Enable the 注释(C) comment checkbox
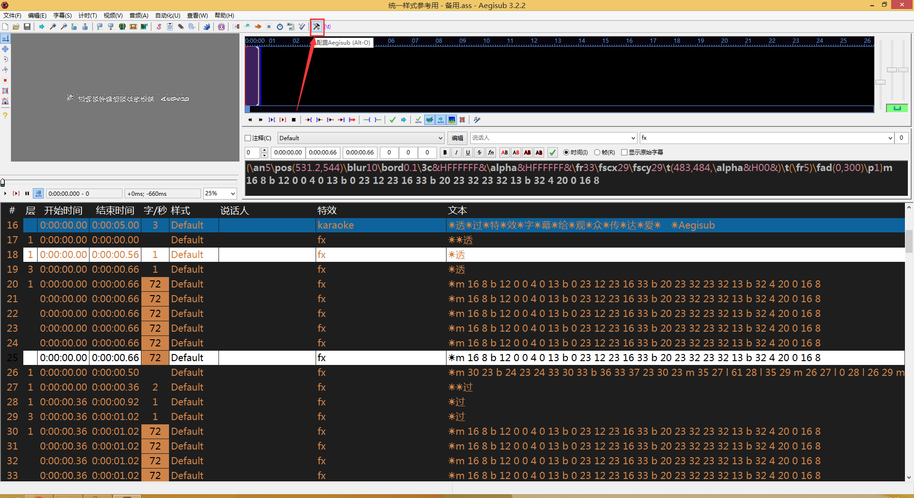 point(258,138)
